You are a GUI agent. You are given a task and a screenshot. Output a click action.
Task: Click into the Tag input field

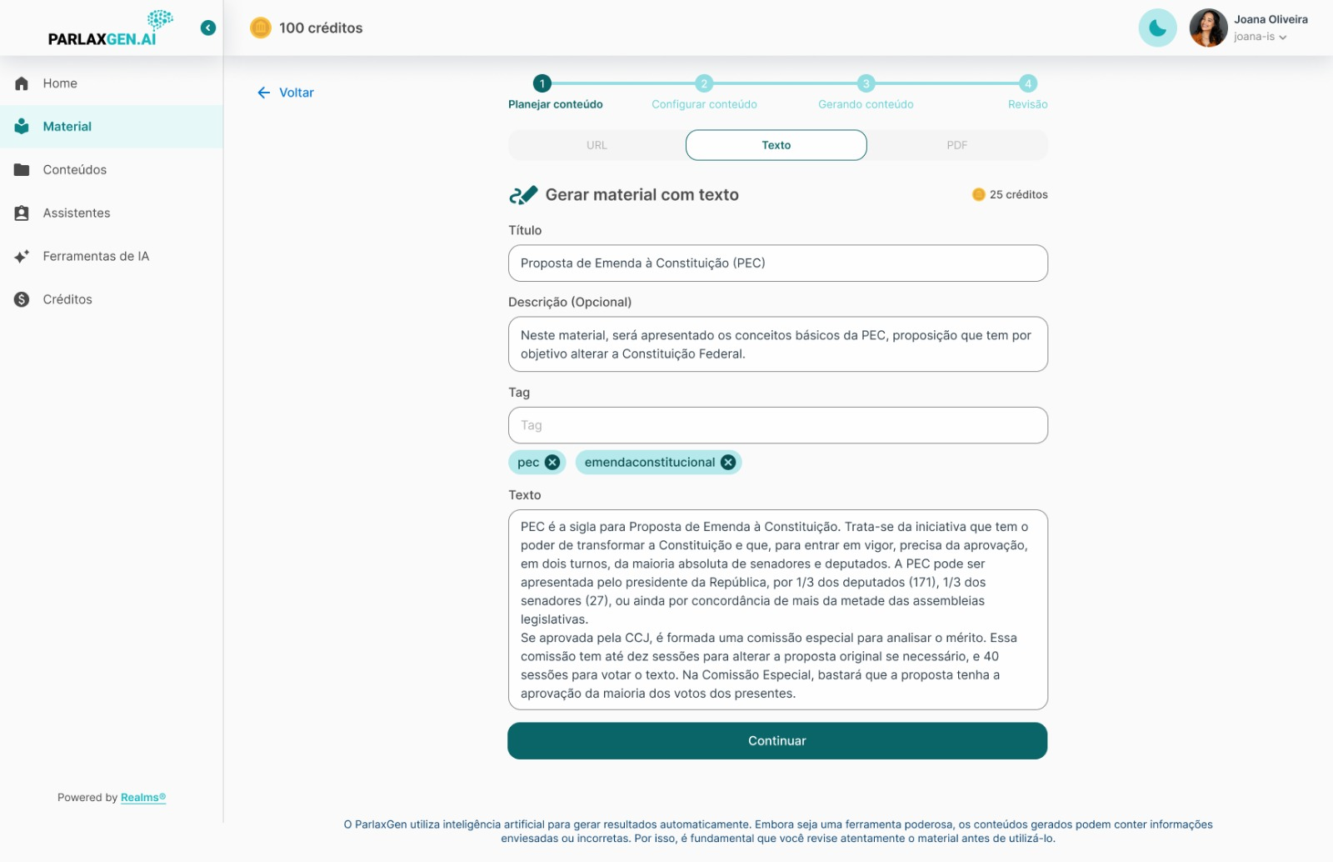tap(778, 425)
